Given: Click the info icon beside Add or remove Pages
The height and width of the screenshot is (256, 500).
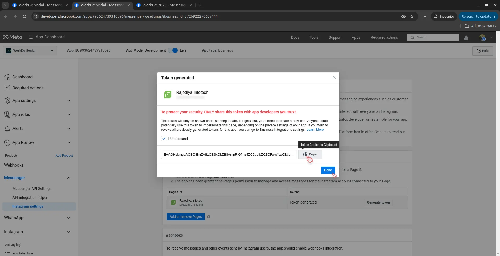Looking at the screenshot, I should pyautogui.click(x=209, y=217).
